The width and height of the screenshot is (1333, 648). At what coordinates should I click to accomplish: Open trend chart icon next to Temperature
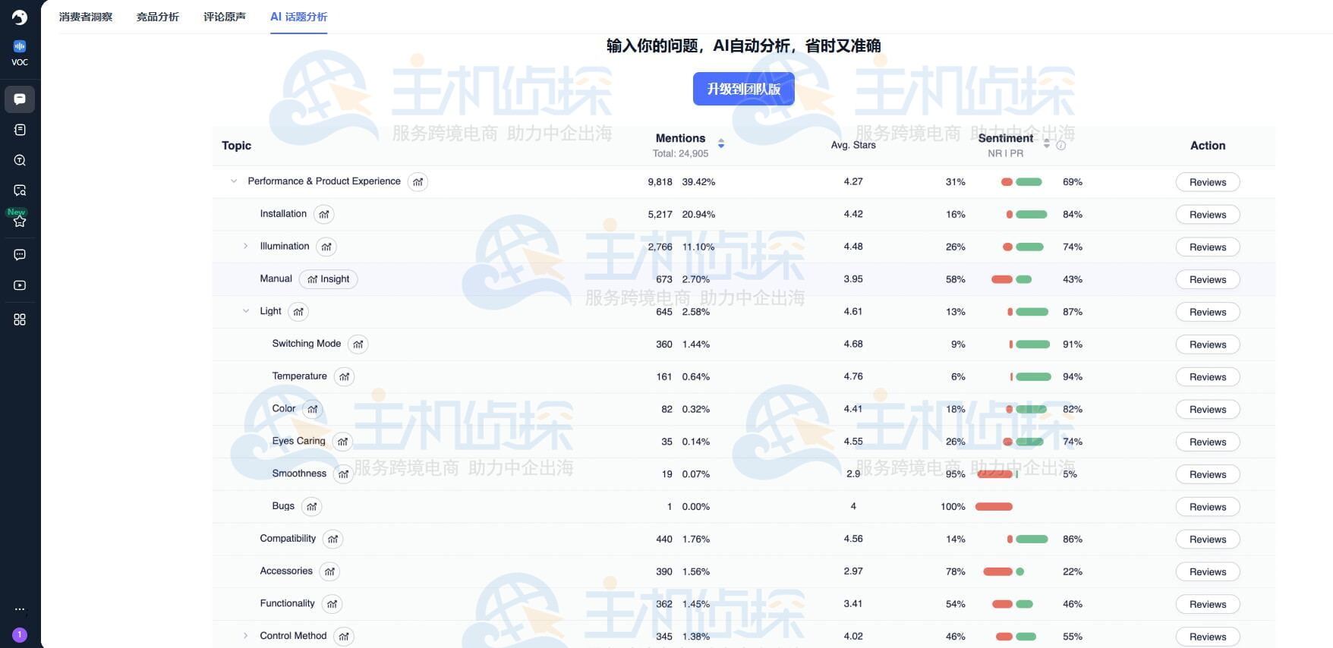tap(345, 377)
